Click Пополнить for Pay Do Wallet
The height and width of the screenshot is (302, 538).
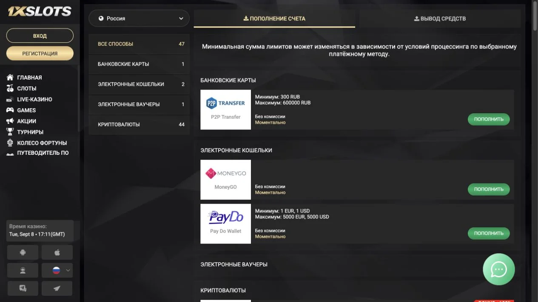pyautogui.click(x=489, y=233)
